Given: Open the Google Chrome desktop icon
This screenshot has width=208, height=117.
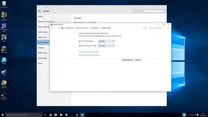Looking at the screenshot, I should click(4, 84).
